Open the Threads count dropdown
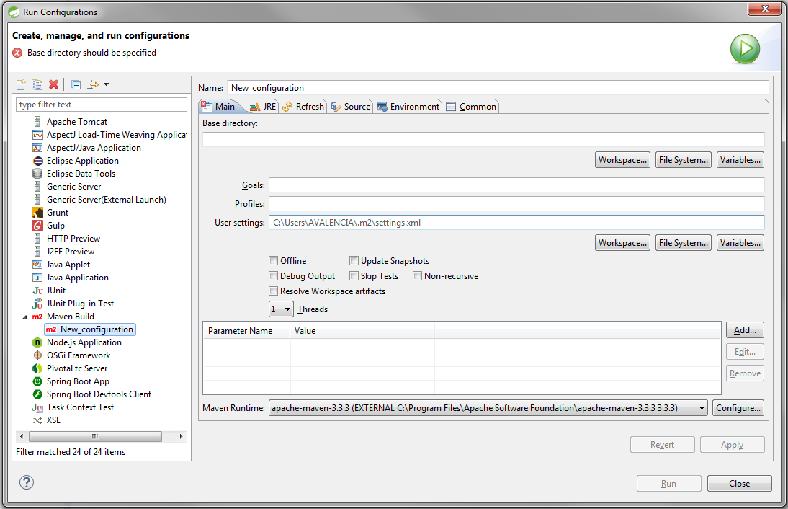 pos(281,309)
